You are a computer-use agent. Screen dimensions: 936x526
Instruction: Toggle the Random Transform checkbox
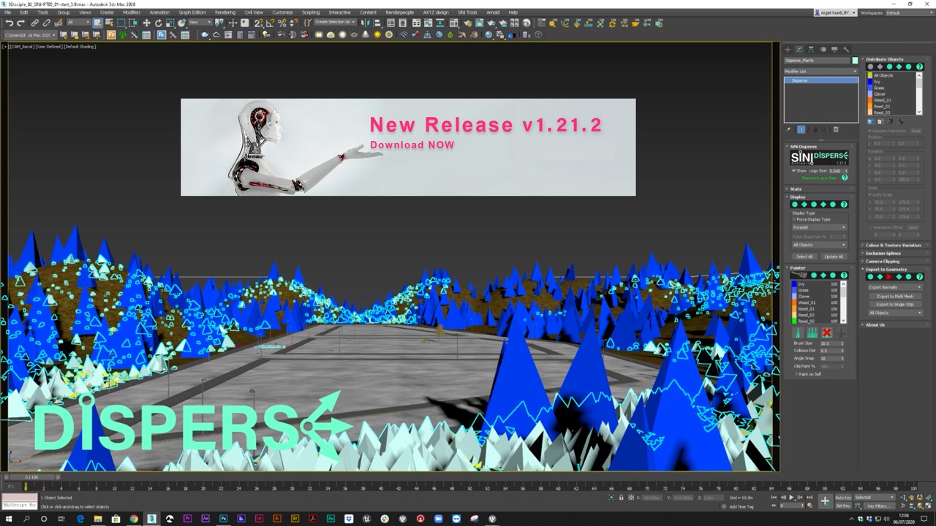click(869, 131)
